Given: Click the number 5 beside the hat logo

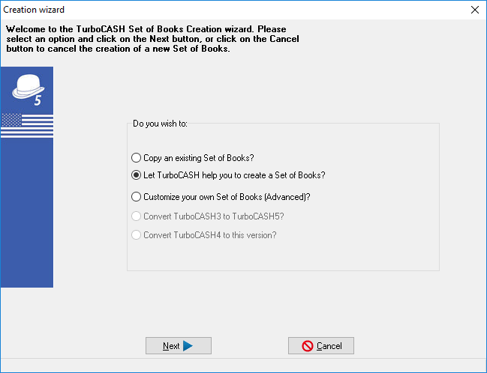Looking at the screenshot, I should (x=38, y=101).
